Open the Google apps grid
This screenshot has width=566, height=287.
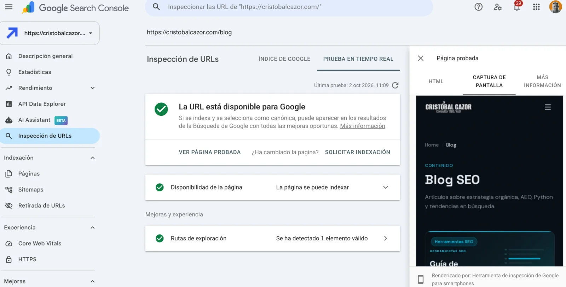[x=536, y=7]
